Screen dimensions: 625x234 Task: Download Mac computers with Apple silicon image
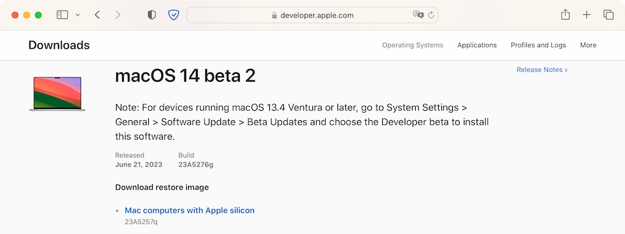pos(189,210)
